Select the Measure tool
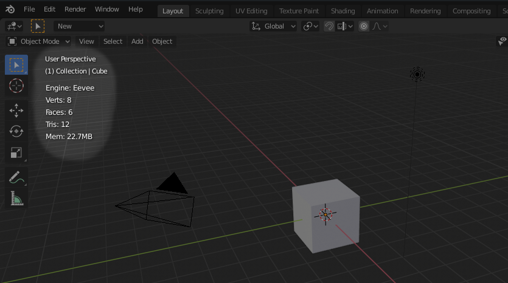508x283 pixels. click(x=16, y=198)
